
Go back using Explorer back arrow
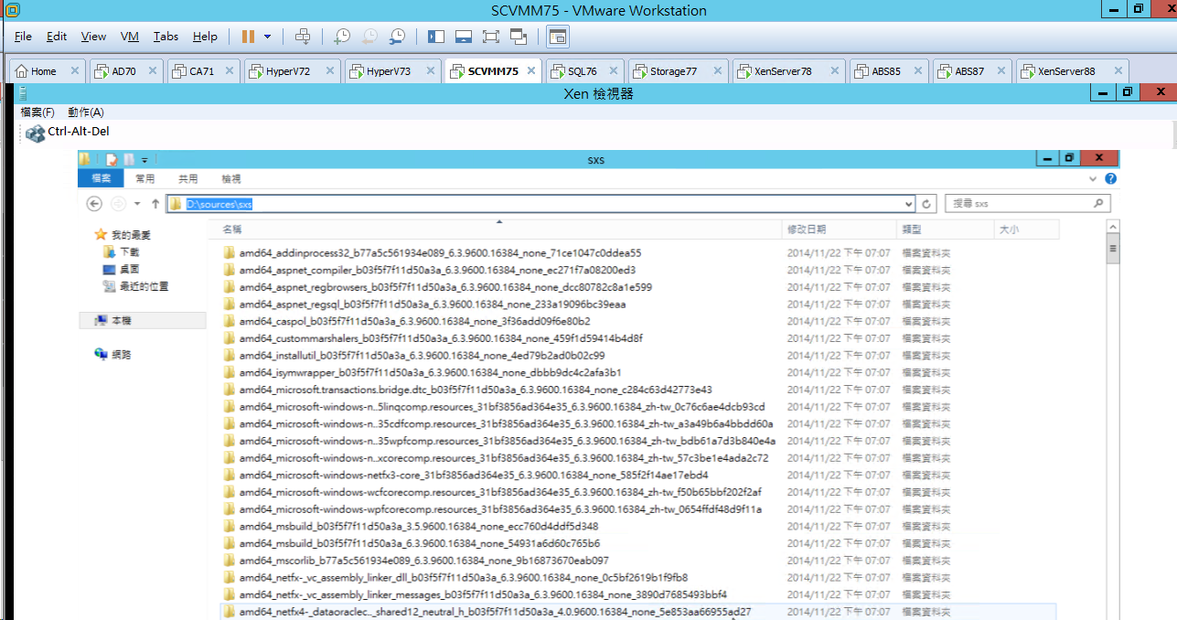click(94, 204)
